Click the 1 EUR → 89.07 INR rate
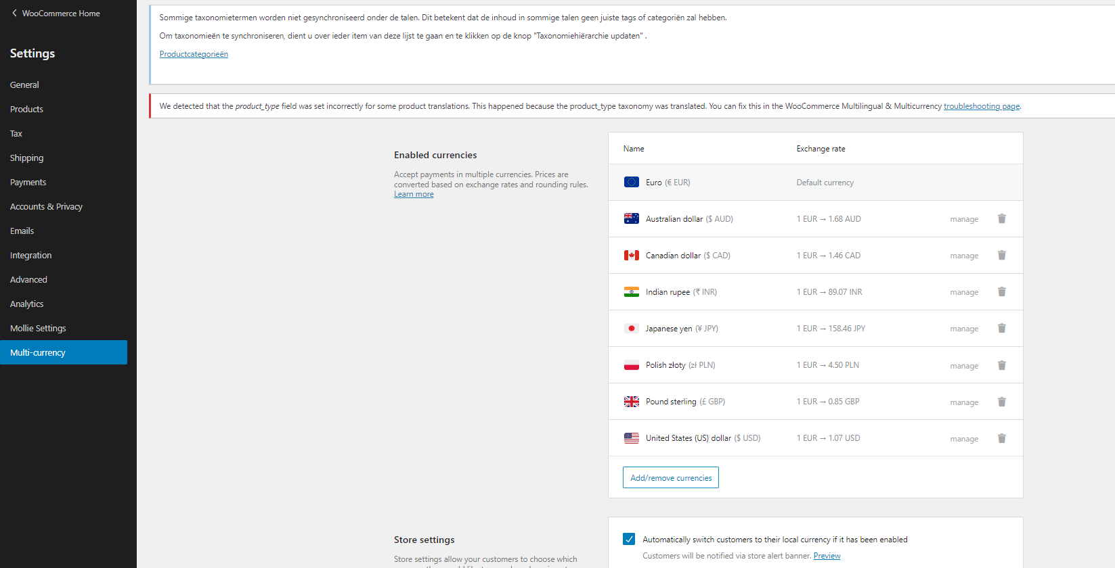Image resolution: width=1115 pixels, height=568 pixels. pyautogui.click(x=829, y=292)
